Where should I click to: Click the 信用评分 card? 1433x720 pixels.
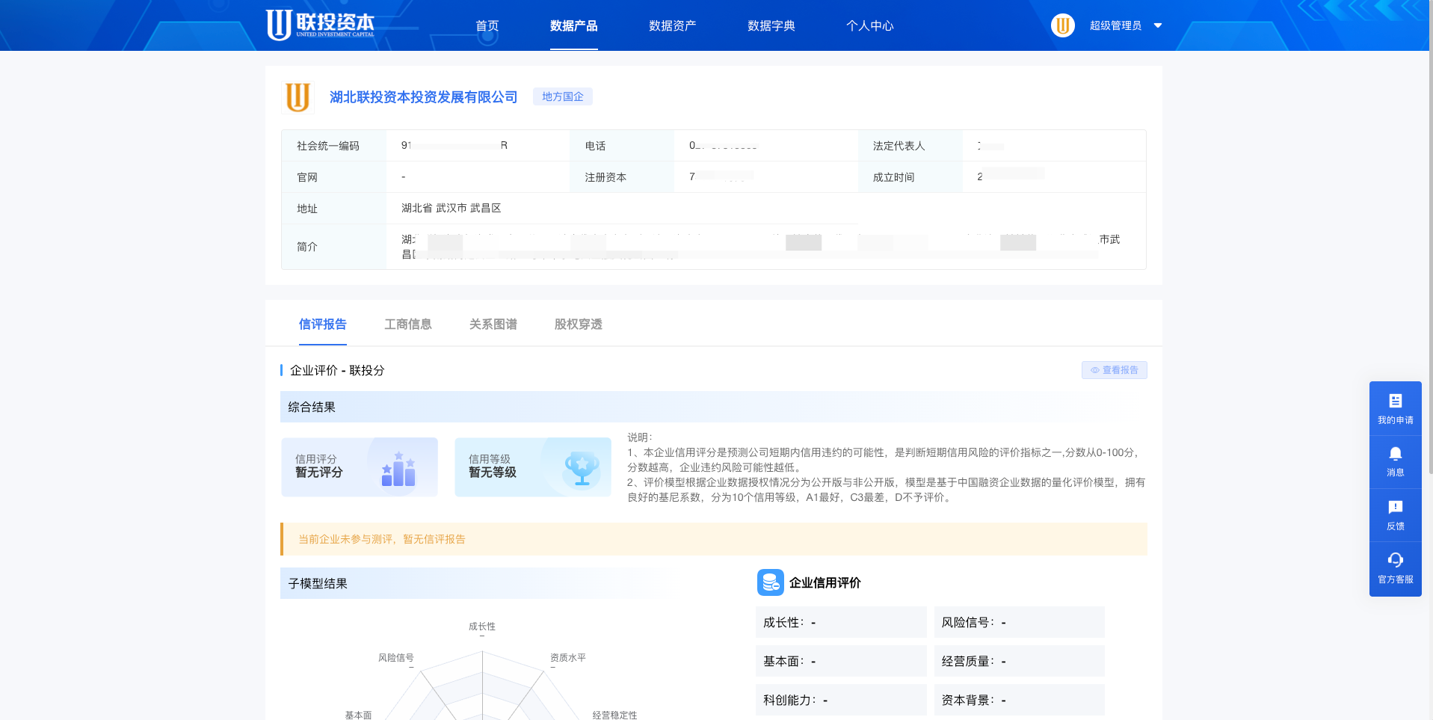360,467
